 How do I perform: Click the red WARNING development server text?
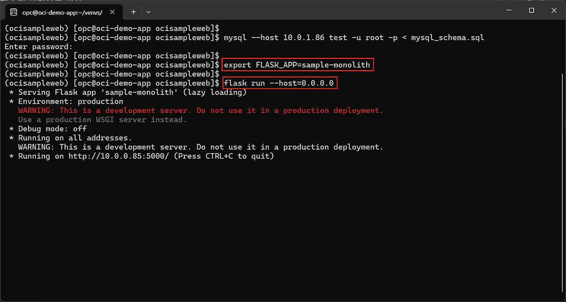tap(201, 110)
